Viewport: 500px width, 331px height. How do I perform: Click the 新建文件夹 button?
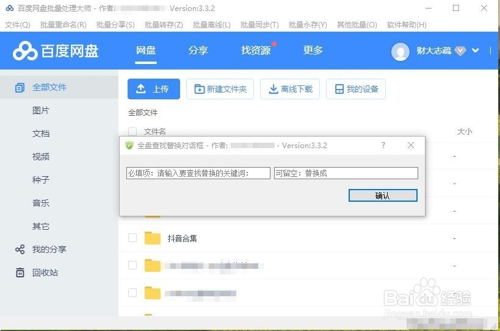point(220,89)
